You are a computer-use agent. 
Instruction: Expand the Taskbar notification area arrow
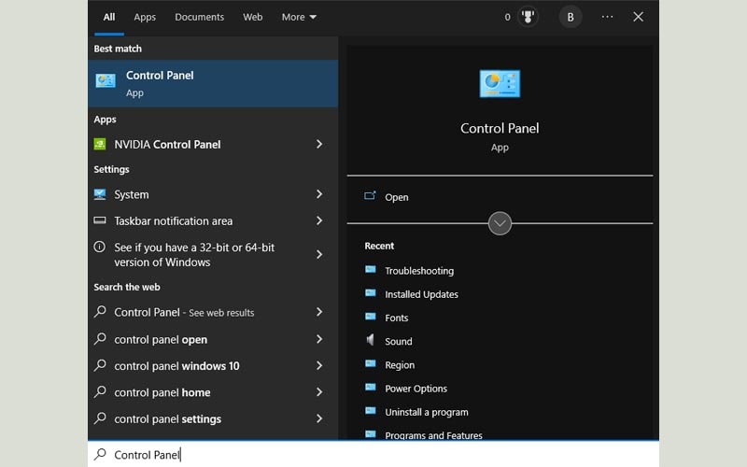pyautogui.click(x=319, y=220)
